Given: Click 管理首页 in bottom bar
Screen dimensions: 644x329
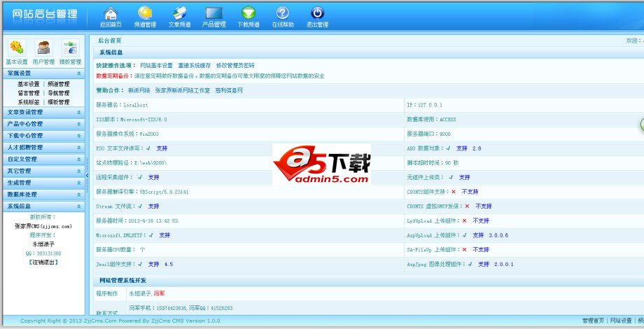Looking at the screenshot, I should pyautogui.click(x=593, y=321).
